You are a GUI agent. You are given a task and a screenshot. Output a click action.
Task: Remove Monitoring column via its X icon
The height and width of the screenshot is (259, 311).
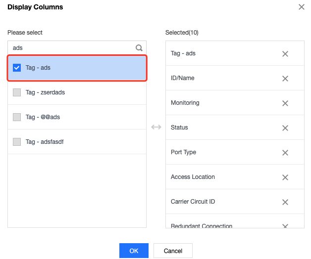285,103
